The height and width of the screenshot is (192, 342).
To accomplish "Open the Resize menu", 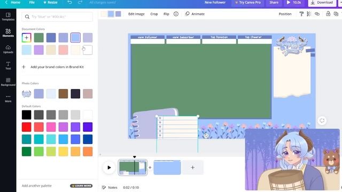I will pos(50,2).
